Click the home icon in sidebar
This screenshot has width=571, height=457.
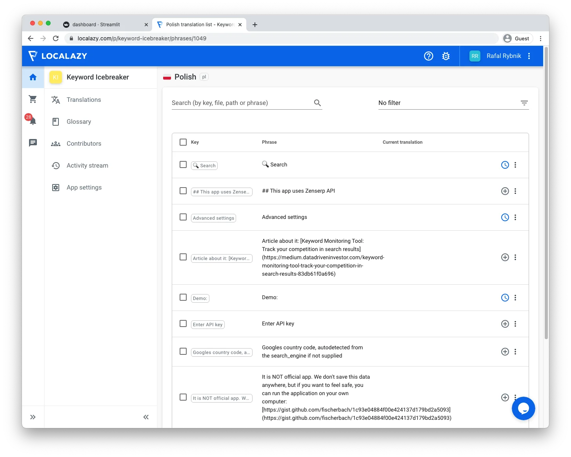[x=33, y=77]
